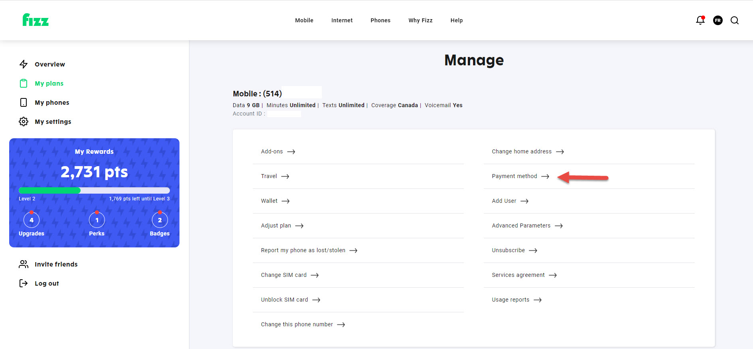Click the My settings gear icon
Screen dimensions: 753x349
tap(24, 122)
